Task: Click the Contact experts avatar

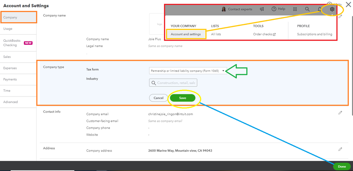Action: [224, 9]
